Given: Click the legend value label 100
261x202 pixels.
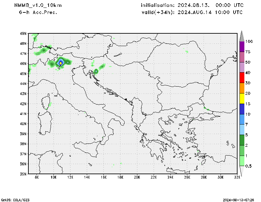Looking at the screenshot, I should point(249,42).
